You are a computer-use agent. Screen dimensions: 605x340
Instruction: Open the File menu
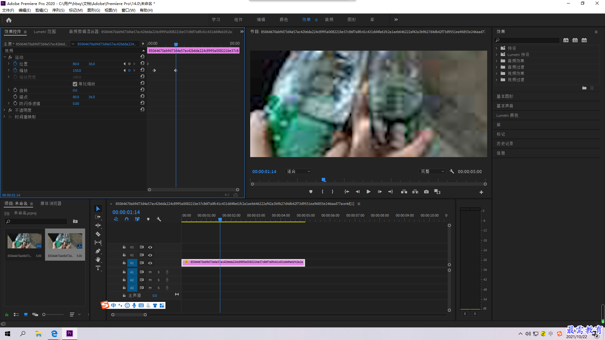pyautogui.click(x=8, y=10)
